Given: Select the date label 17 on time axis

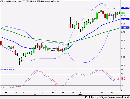Looking at the screenshot, I should pos(16,92).
